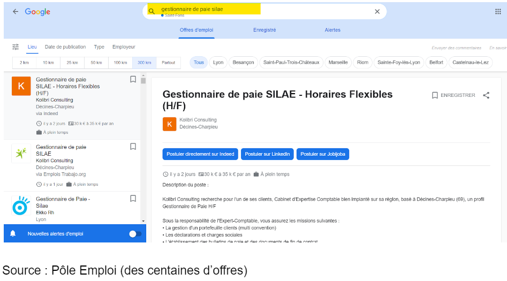Switch to Alertes tab
This screenshot has width=507, height=281.
click(x=332, y=30)
